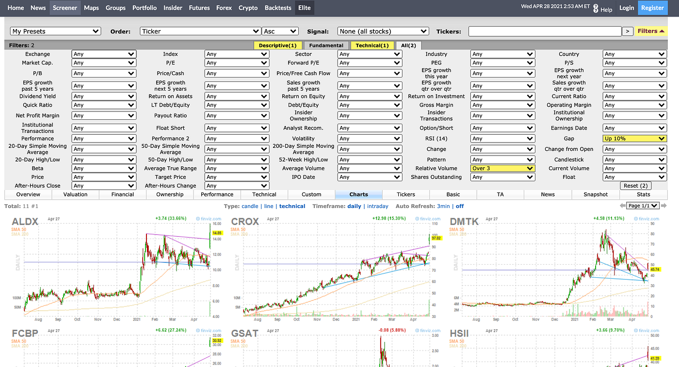The width and height of the screenshot is (679, 367).
Task: Click the next page arrow icon
Action: [x=662, y=206]
